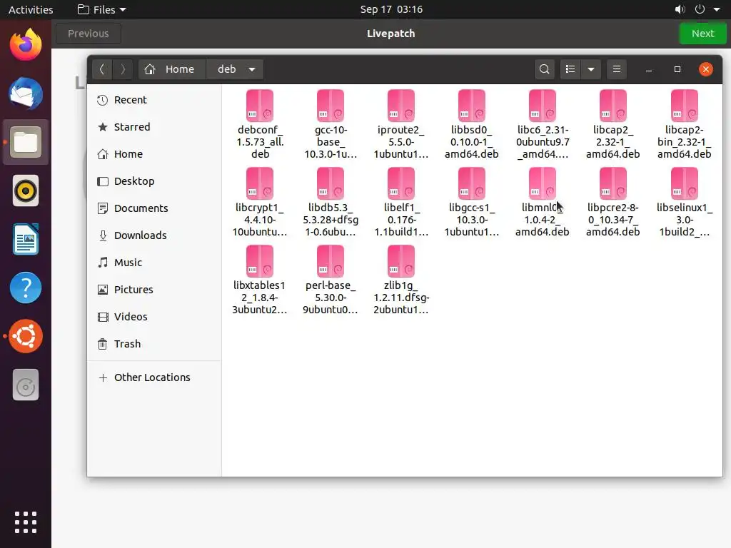Expand view options dropdown arrow
Image resolution: width=731 pixels, height=548 pixels.
(x=590, y=69)
